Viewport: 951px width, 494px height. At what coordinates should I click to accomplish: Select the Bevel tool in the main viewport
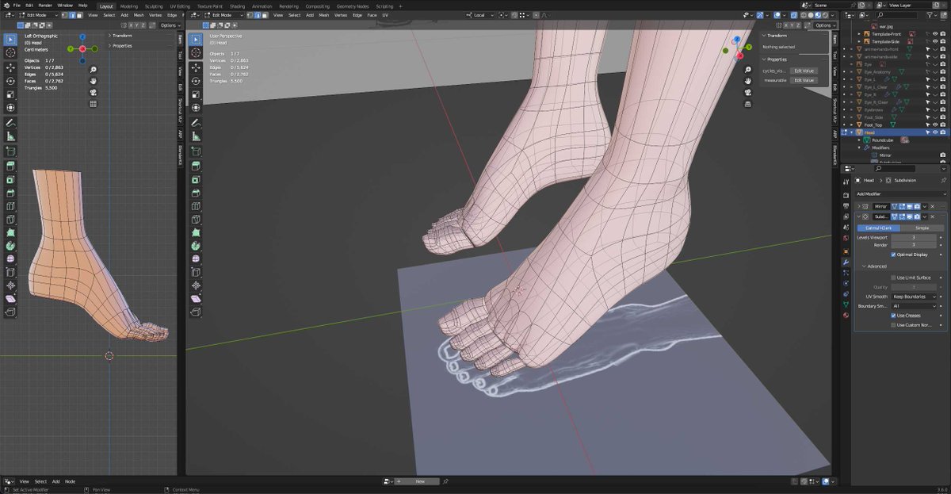click(x=196, y=193)
